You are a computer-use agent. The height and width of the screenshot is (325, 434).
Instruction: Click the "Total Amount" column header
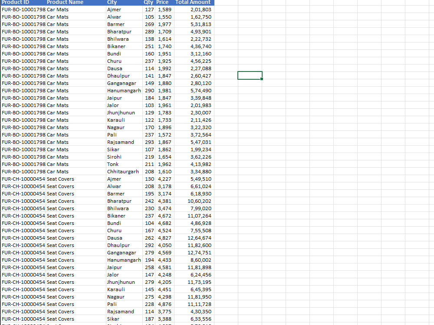tap(193, 2)
